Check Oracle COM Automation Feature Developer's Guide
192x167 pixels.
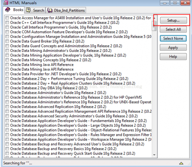pyautogui.click(x=7, y=32)
